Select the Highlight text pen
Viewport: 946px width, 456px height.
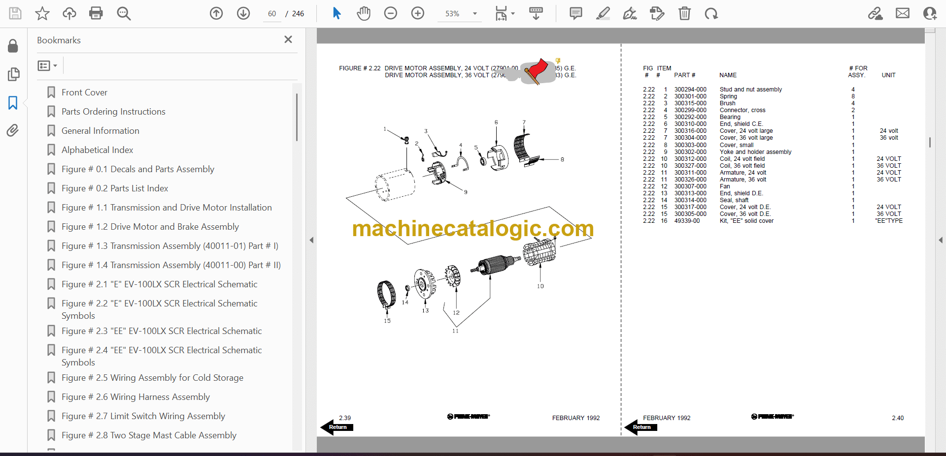(x=603, y=13)
